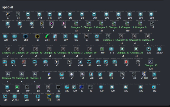This screenshot has width=170, height=107.
Task: Select the ANTI-Z1 CPU stack of x60
Action: click(127, 23)
